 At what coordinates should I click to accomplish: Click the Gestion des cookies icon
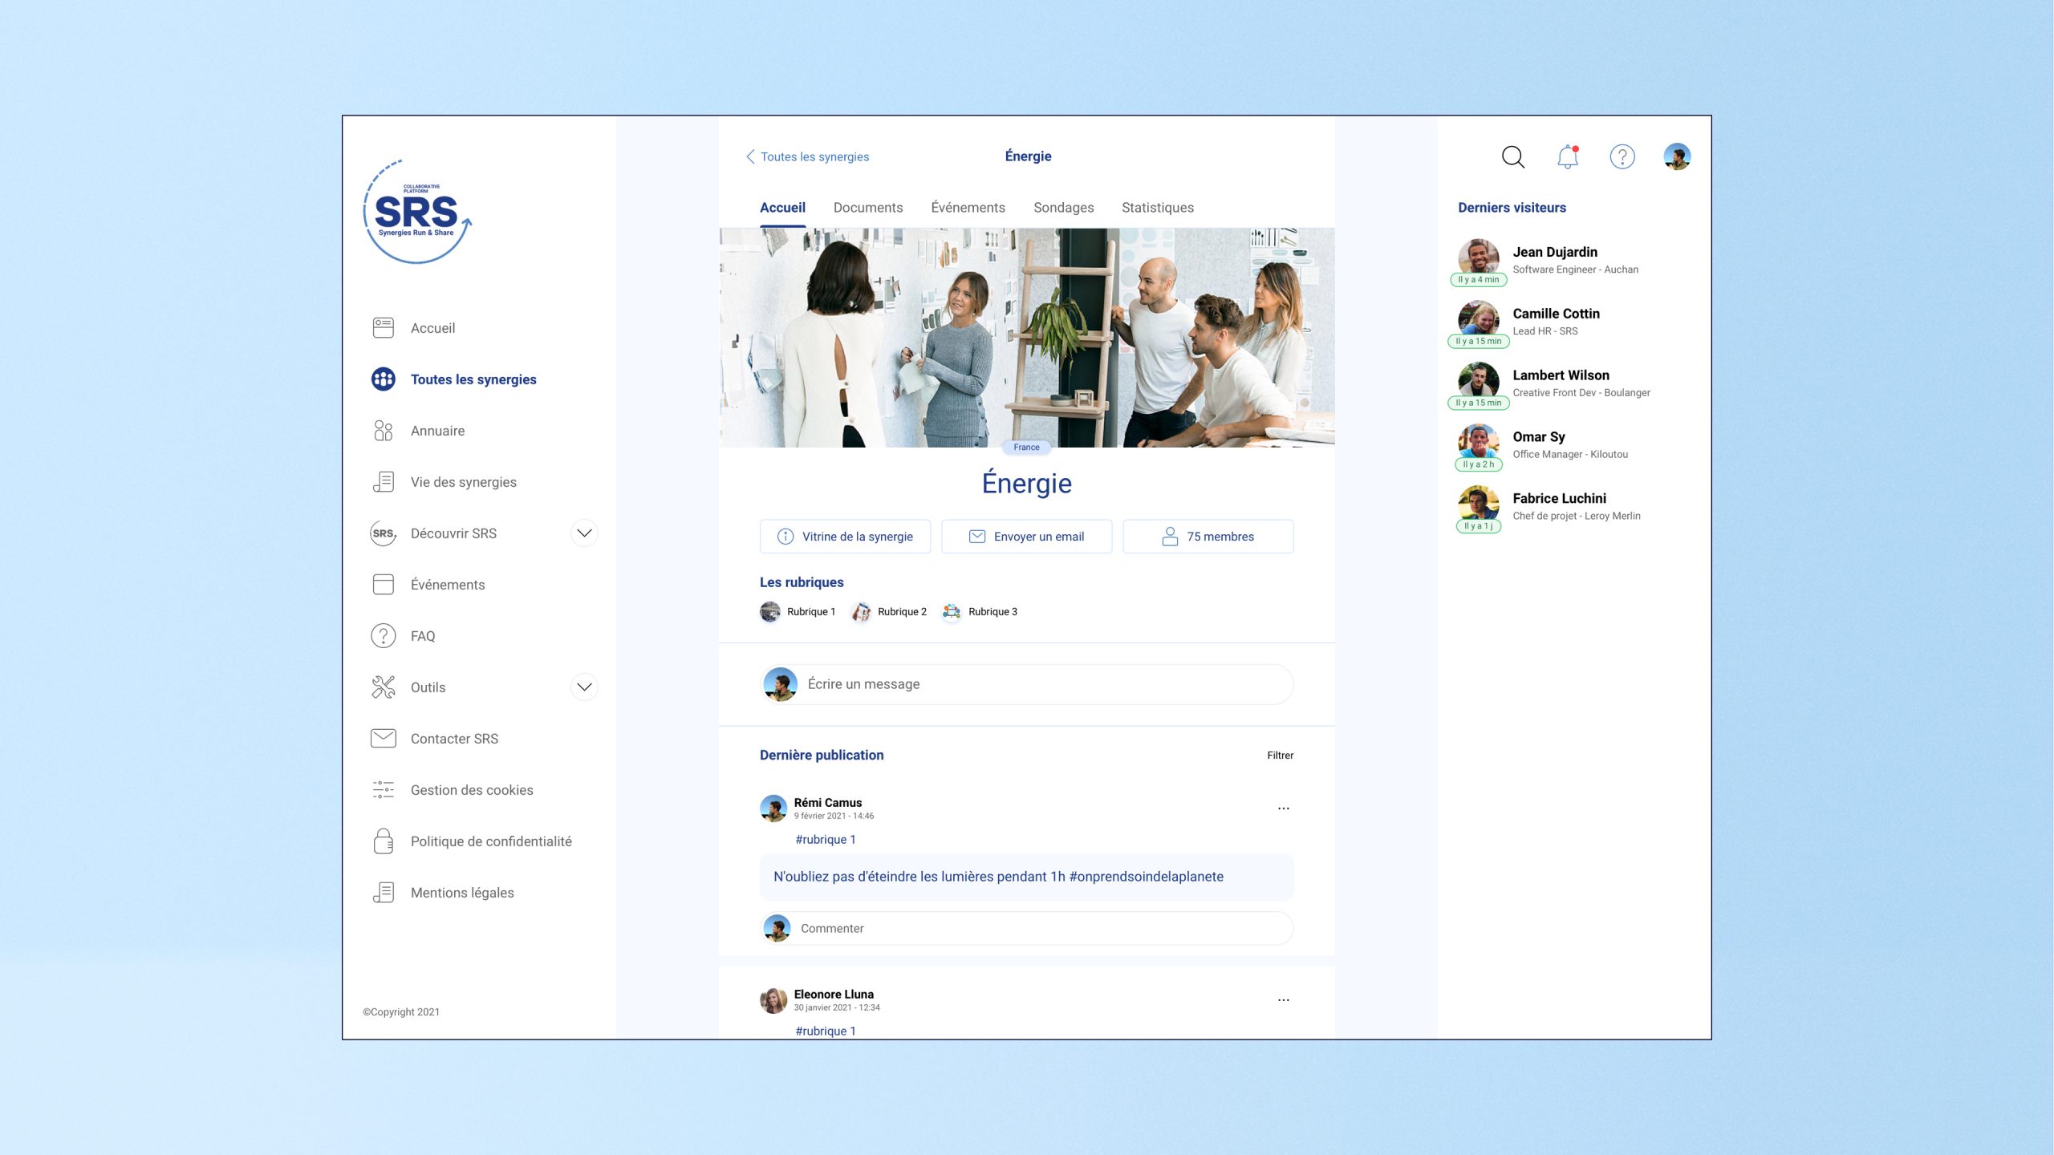point(383,789)
